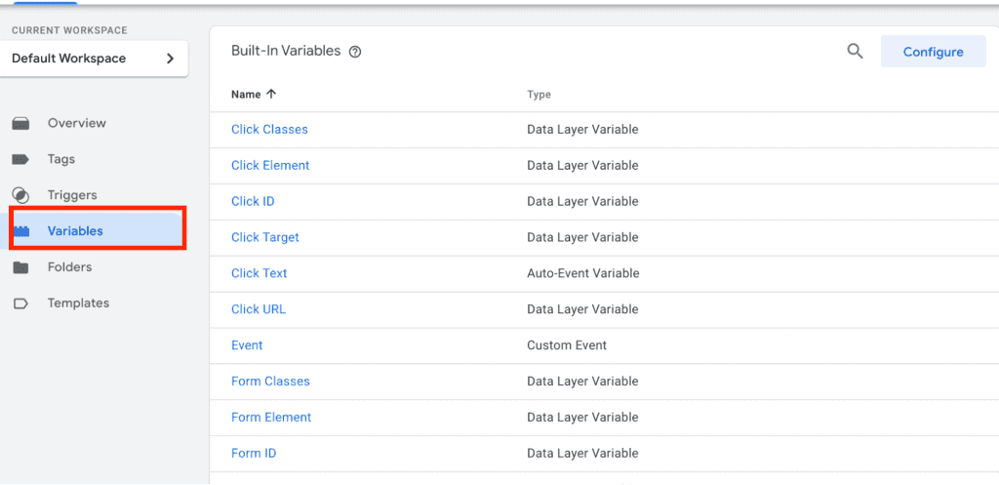Click Data Layer Variable beside Form Classes
999x485 pixels.
[x=582, y=382]
